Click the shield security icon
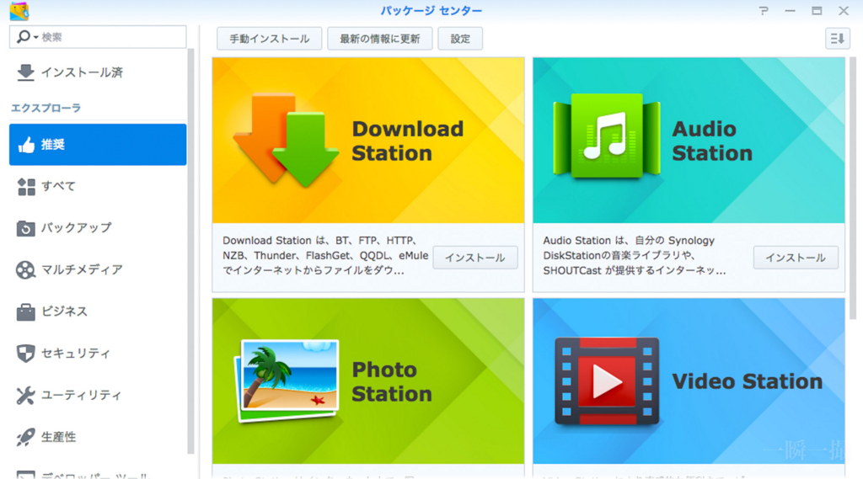Image resolution: width=863 pixels, height=479 pixels. 25,354
